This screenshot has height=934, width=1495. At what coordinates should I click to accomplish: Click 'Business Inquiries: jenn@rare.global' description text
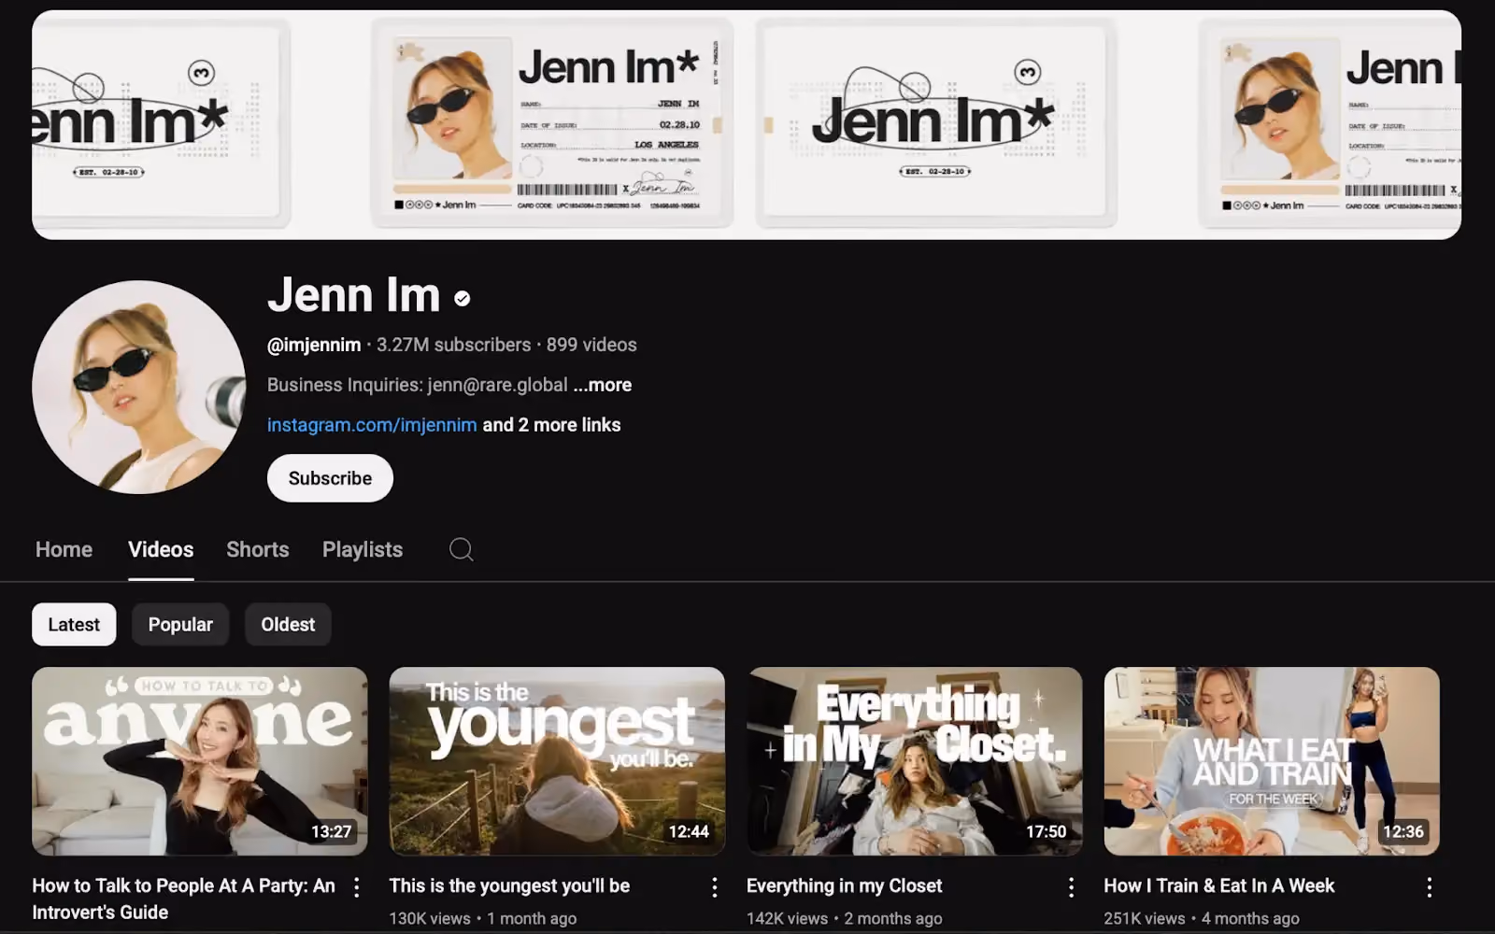tap(418, 385)
